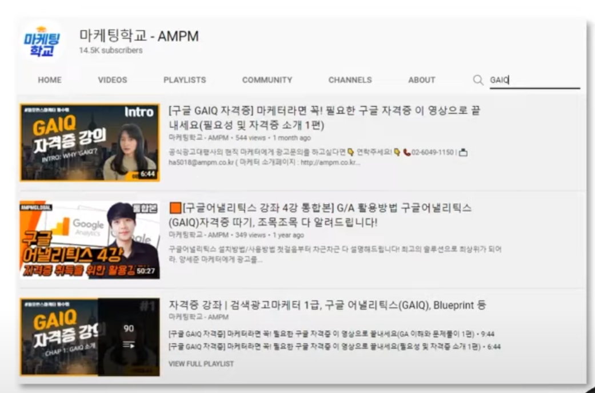Open the '[구글어낼리틱스 강좌 4강 통합본]' video title
Image resolution: width=595 pixels, height=393 pixels.
(320, 215)
